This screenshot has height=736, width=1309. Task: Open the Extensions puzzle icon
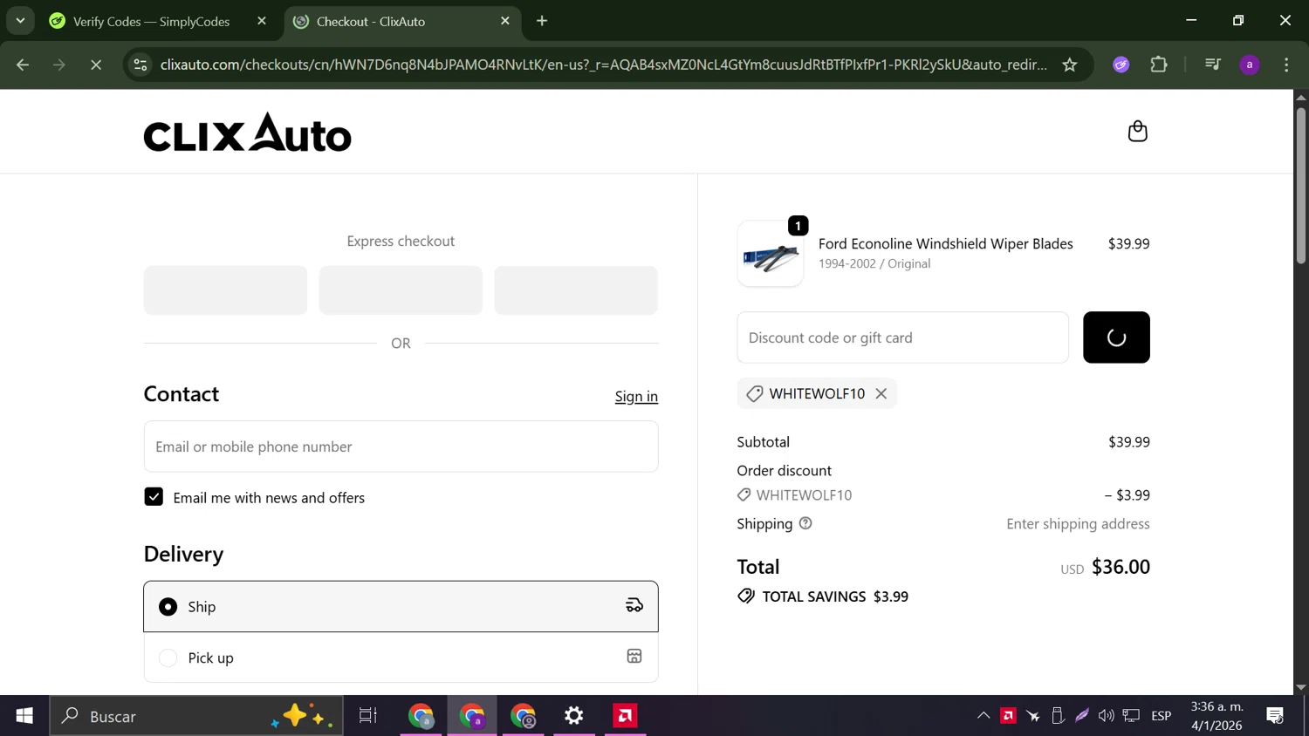point(1159,65)
